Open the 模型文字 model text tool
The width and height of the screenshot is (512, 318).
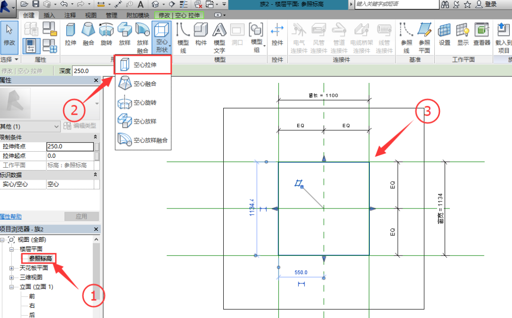coord(219,37)
